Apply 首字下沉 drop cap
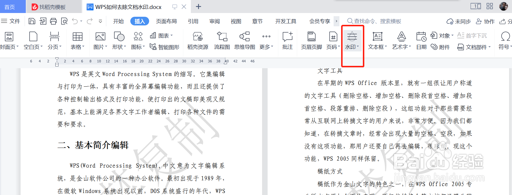 pyautogui.click(x=472, y=36)
